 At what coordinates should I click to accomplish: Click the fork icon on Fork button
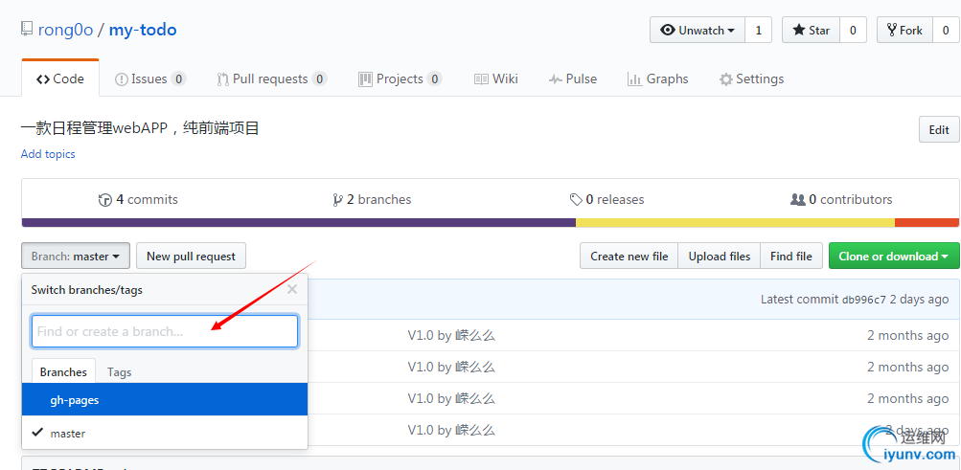point(892,30)
